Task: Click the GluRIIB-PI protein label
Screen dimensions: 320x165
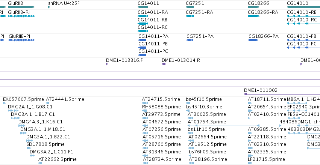Action: point(20,36)
